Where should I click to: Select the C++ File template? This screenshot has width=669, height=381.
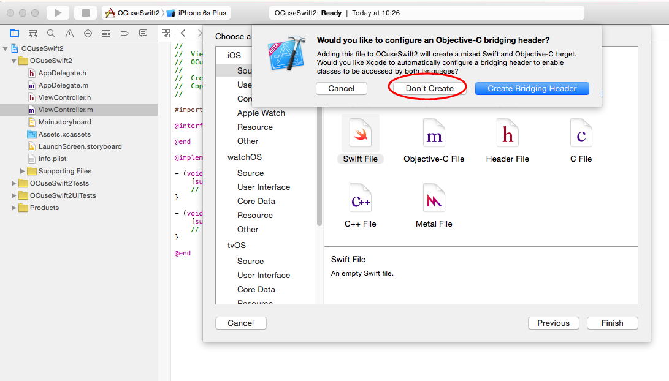tap(361, 205)
